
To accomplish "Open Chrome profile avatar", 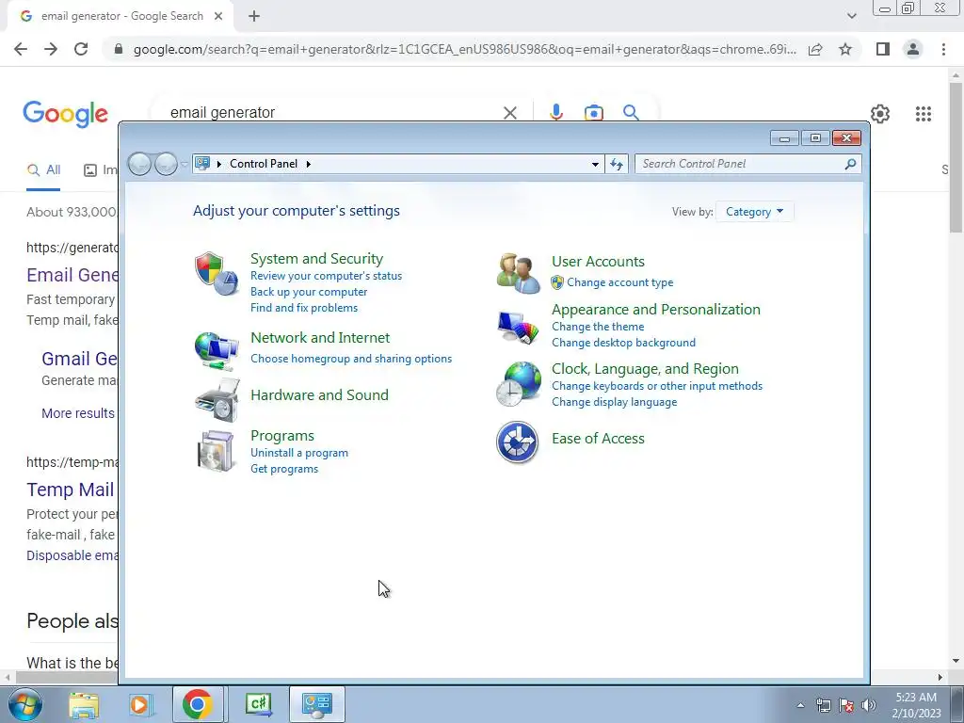I will point(913,49).
